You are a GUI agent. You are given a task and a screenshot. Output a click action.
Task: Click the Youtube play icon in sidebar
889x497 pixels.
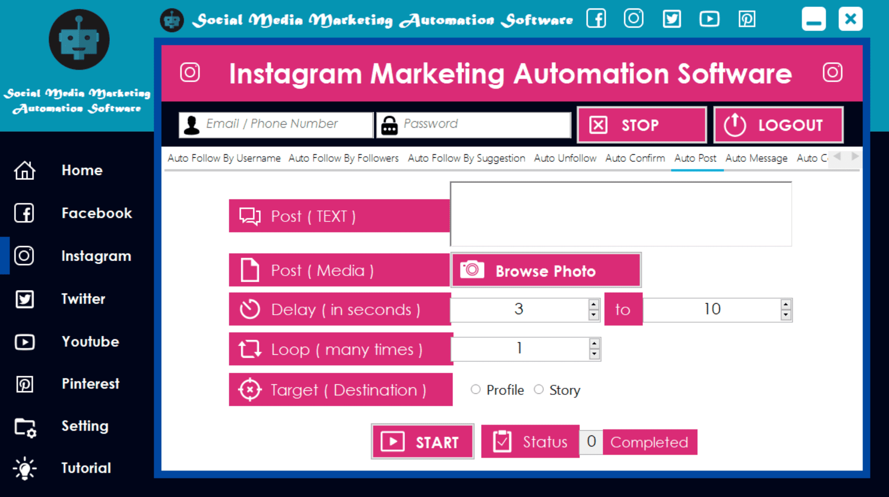(25, 342)
